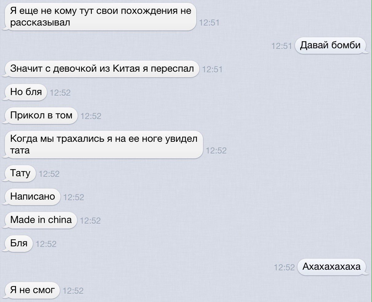Click the timestamp next to 'Тату'
This screenshot has width=372, height=302.
point(49,174)
